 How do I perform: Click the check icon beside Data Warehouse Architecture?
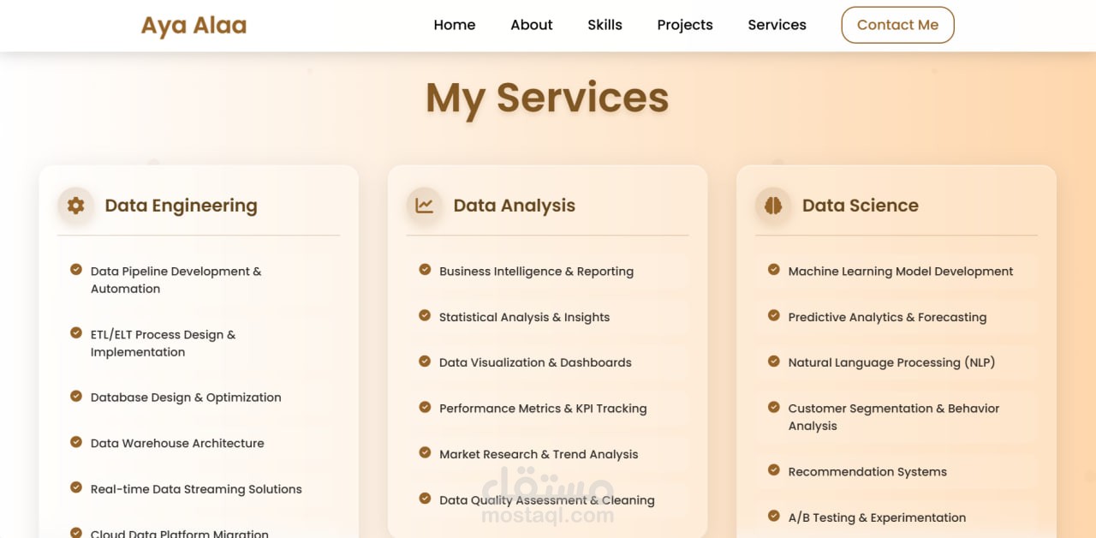(76, 442)
